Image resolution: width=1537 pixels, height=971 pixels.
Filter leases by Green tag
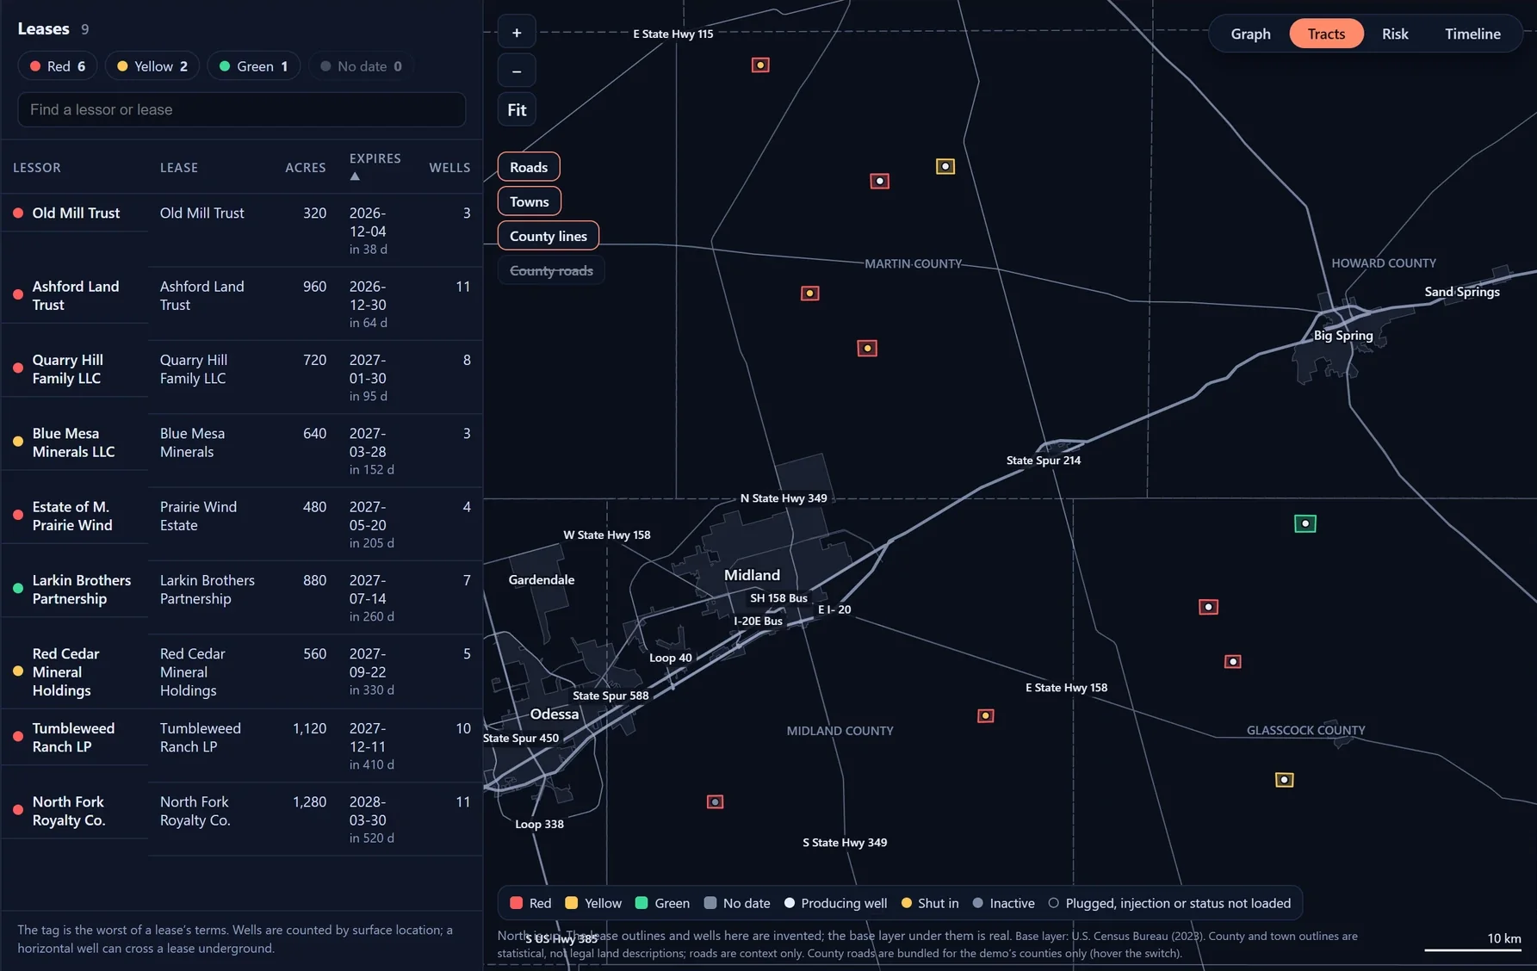(254, 66)
